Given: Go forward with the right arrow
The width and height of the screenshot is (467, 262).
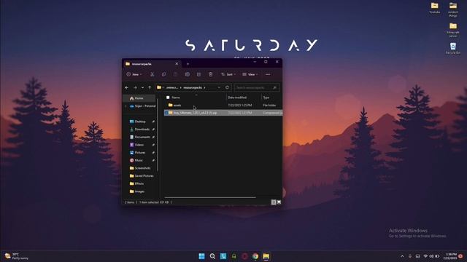Looking at the screenshot, I should (x=135, y=87).
